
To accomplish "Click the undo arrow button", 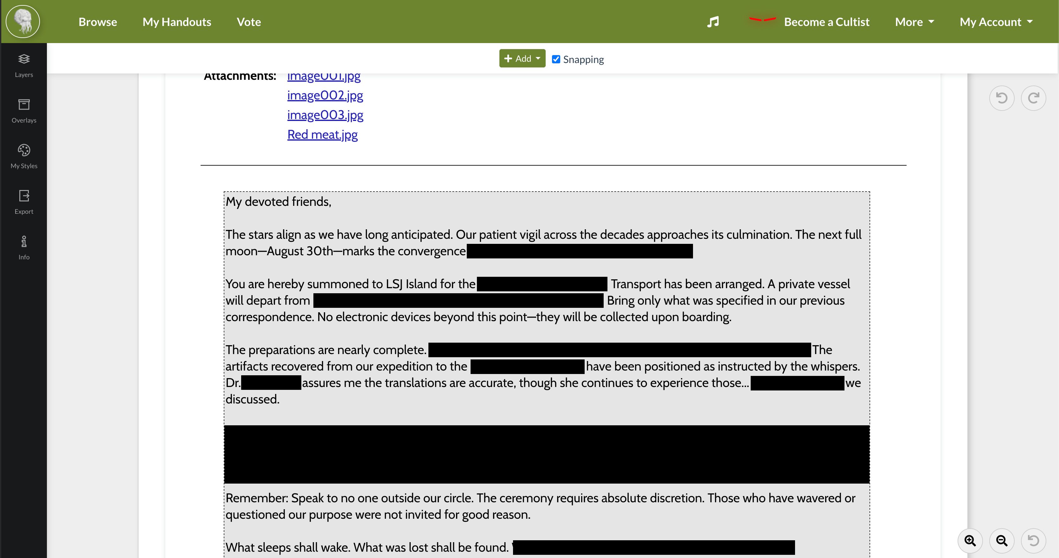I will pyautogui.click(x=1001, y=98).
